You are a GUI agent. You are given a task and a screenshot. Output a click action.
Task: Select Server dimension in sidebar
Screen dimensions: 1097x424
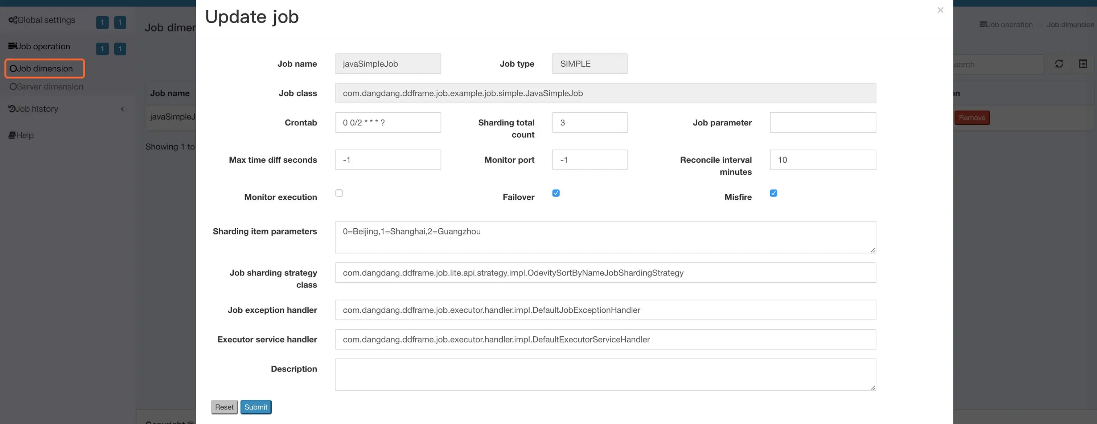click(46, 87)
